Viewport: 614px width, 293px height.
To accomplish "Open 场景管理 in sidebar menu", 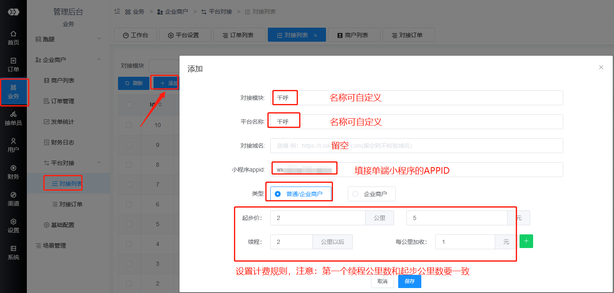I will (68, 245).
